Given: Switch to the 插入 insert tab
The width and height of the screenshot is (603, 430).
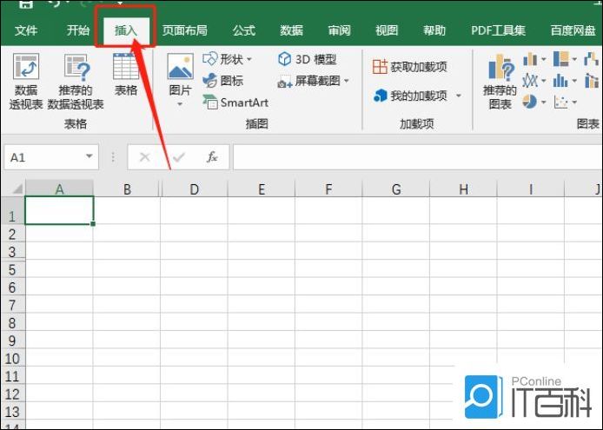Looking at the screenshot, I should (x=126, y=30).
